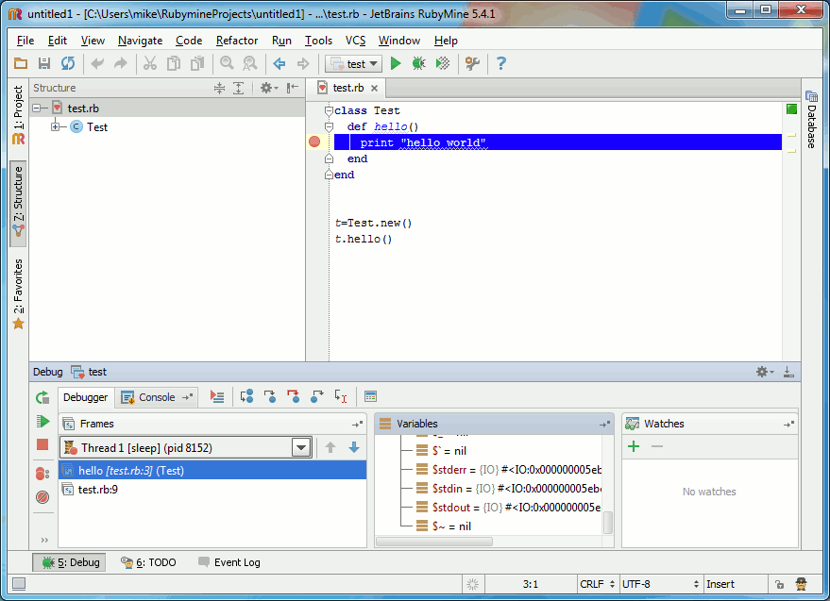Click the Cut scissors icon

coord(150,64)
